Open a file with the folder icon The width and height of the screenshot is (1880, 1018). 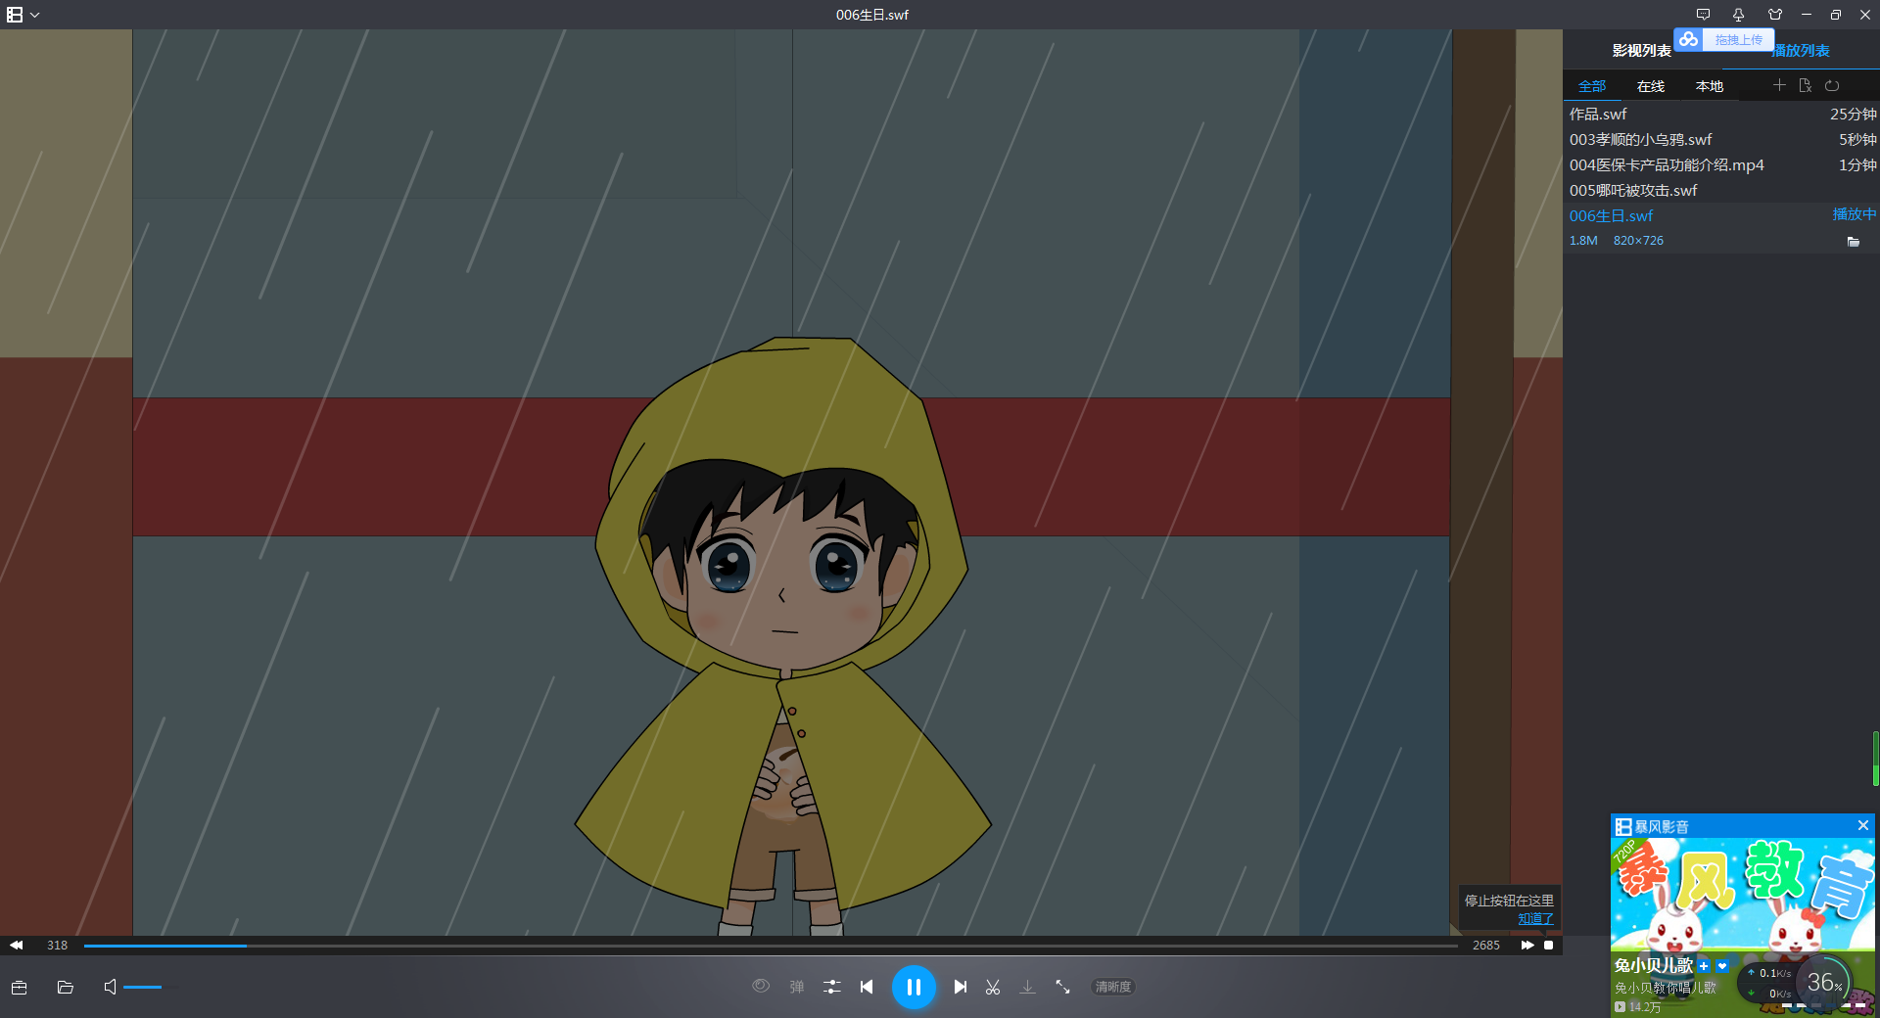[66, 988]
